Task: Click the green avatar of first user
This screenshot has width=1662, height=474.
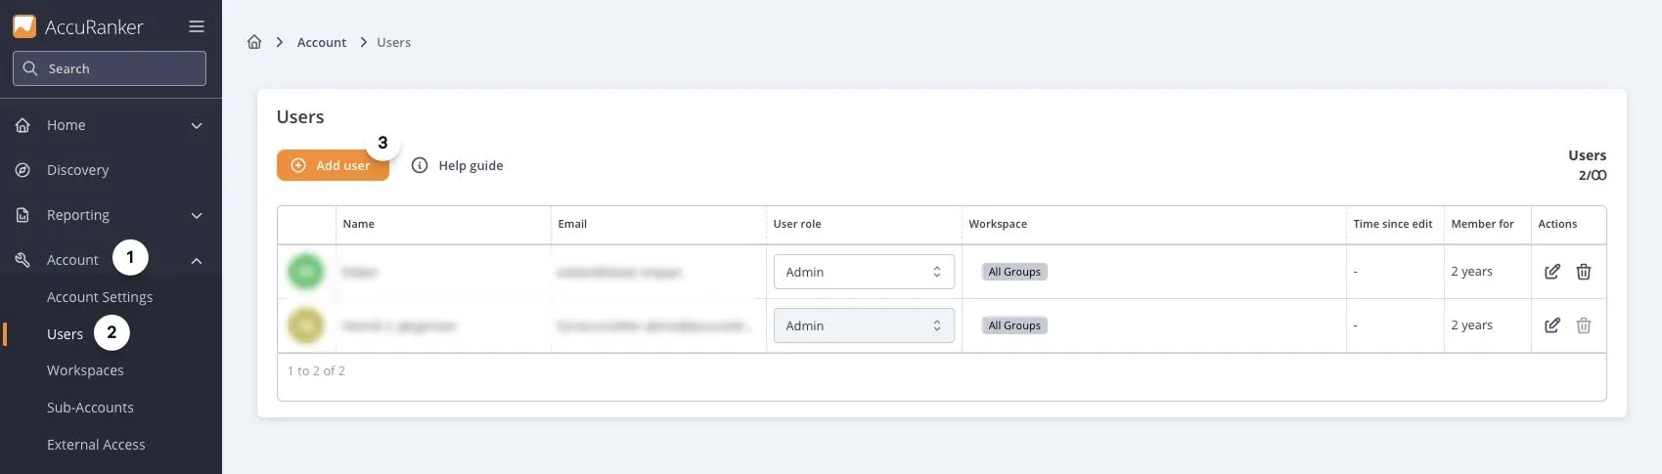Action: [306, 272]
